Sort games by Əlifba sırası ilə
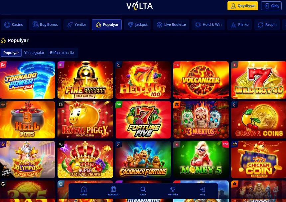 click(62, 53)
